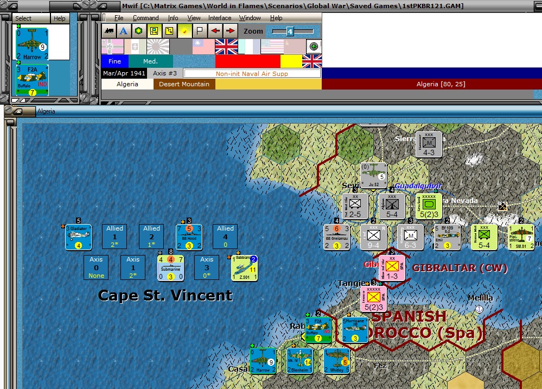This screenshot has width=542, height=389.
Task: Select the Submarine counter at sea
Action: click(x=171, y=268)
